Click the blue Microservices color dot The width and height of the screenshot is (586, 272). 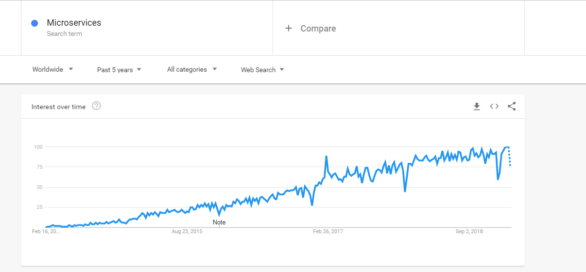34,23
